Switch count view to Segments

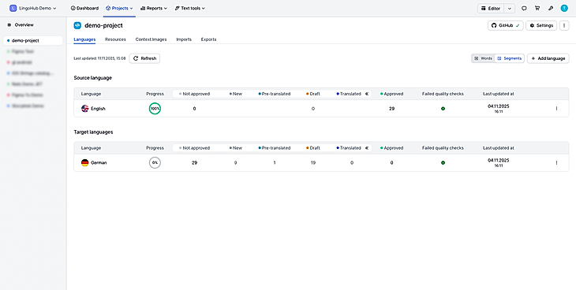pyautogui.click(x=509, y=58)
